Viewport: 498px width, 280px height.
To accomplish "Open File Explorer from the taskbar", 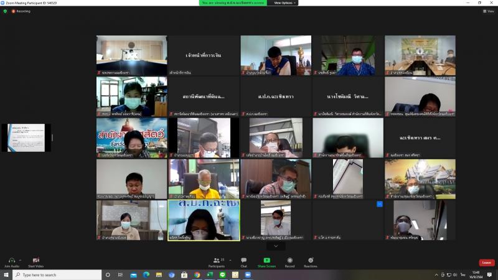I will (x=159, y=274).
